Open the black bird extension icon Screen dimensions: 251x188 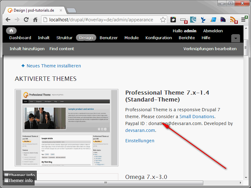tap(173, 20)
